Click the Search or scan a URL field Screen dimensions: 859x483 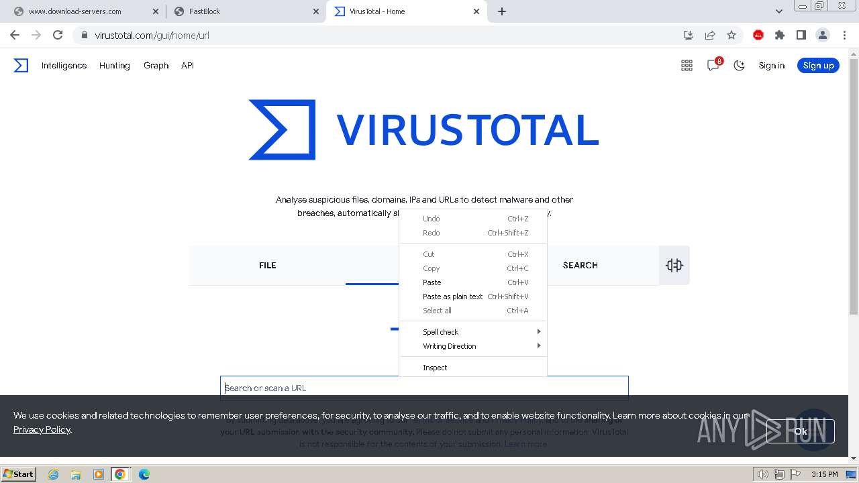pos(424,388)
